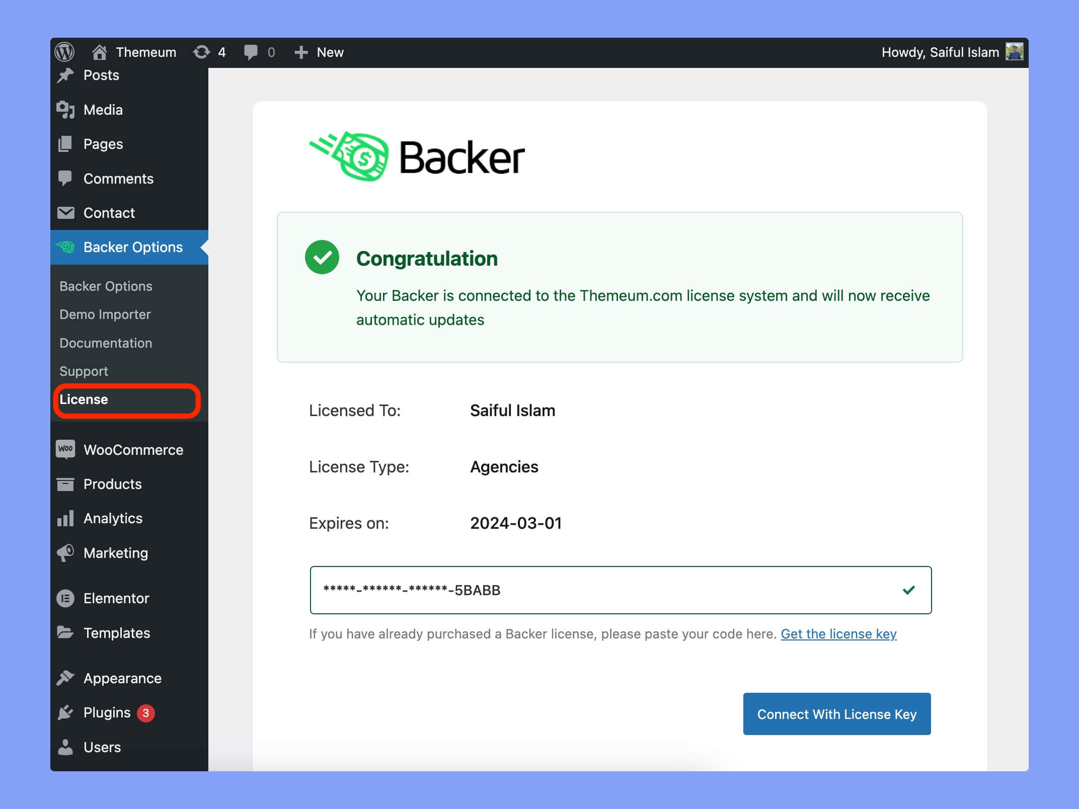Click the Plugins plug icon
This screenshot has height=809, width=1079.
coord(65,712)
